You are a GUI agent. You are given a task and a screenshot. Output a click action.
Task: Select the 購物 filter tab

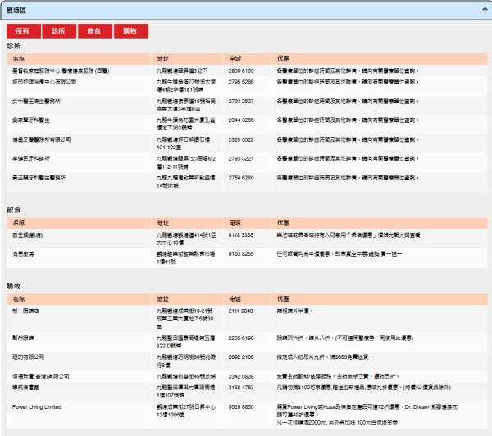[x=131, y=31]
